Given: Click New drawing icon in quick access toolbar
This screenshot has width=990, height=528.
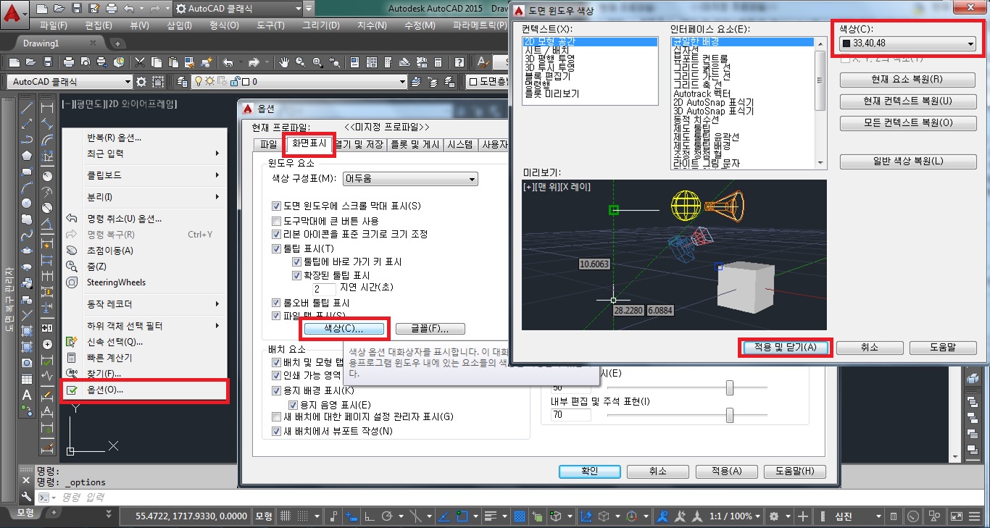Looking at the screenshot, I should tap(43, 9).
